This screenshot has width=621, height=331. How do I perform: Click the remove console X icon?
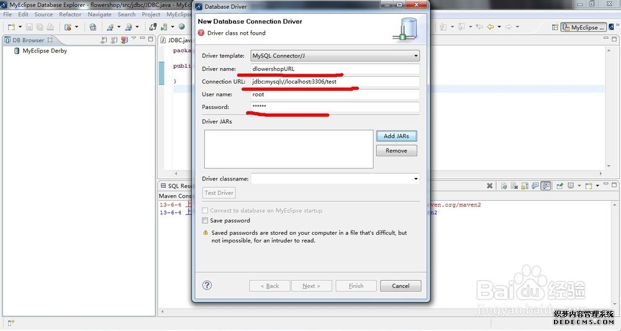(x=490, y=186)
